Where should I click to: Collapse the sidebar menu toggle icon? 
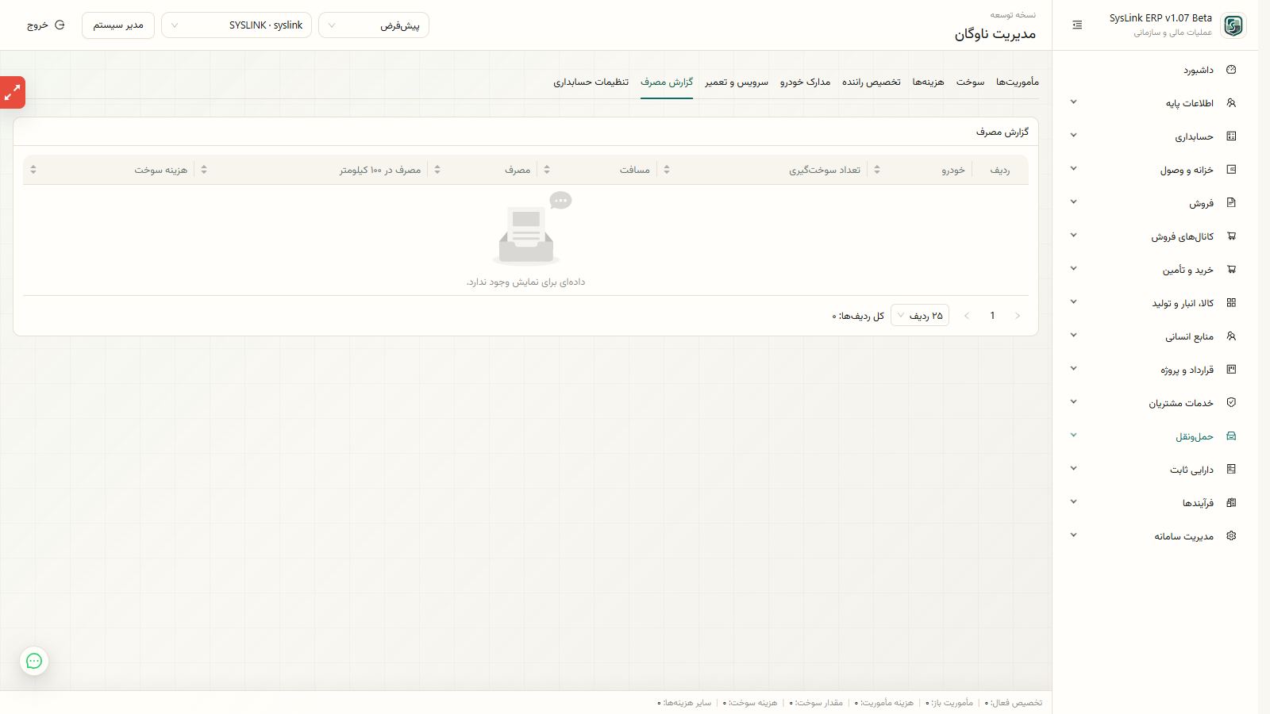[x=1077, y=25]
